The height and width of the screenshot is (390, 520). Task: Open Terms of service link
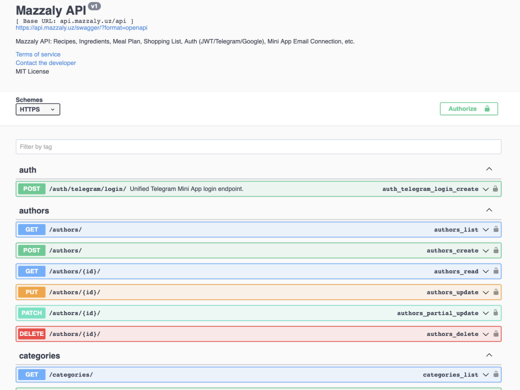click(38, 55)
